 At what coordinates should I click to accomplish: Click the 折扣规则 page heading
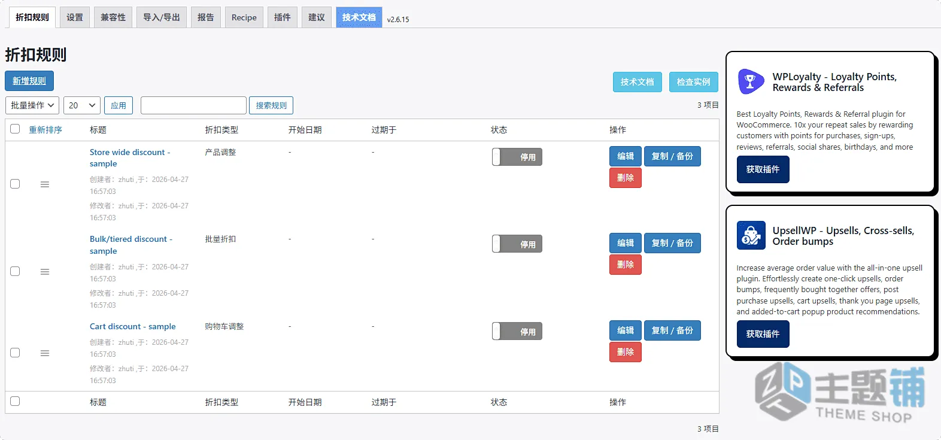[x=36, y=54]
